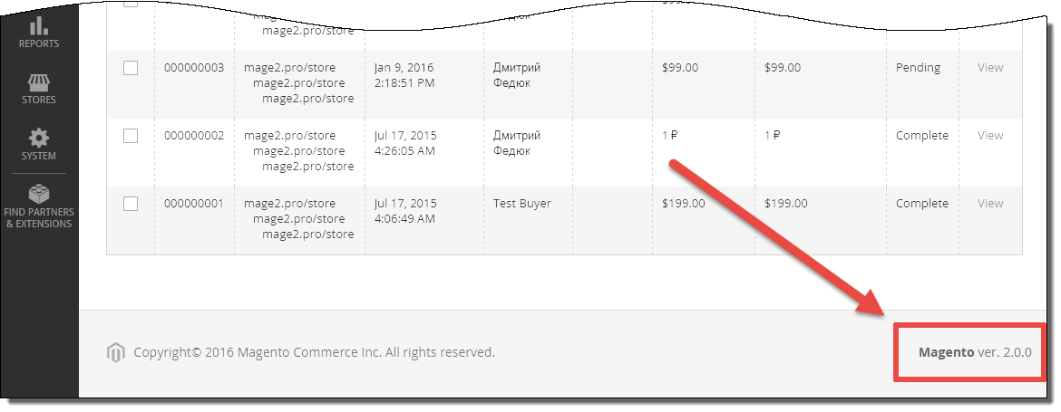This screenshot has height=412, width=1061.
Task: View order 000000002 details
Action: pos(990,136)
